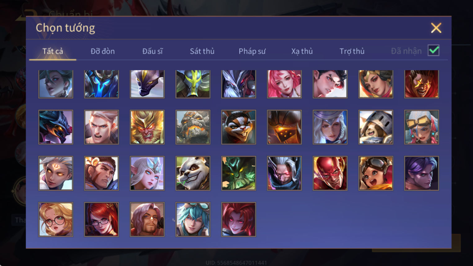Screen dimensions: 473x266
Task: Switch to the Đỡ đòn tab
Action: [103, 51]
